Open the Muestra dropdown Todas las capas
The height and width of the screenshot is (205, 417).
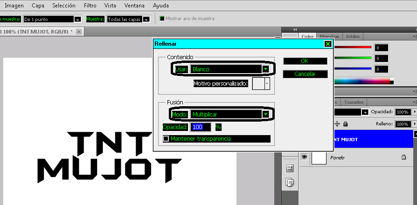point(146,20)
